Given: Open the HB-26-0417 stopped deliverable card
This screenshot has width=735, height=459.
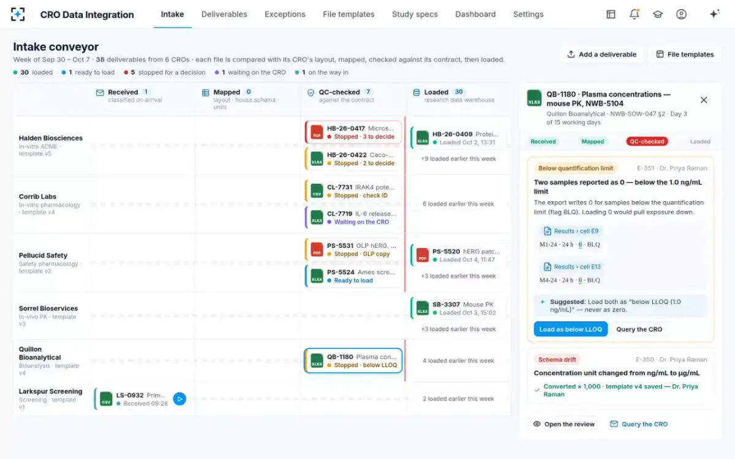Looking at the screenshot, I should [x=353, y=133].
